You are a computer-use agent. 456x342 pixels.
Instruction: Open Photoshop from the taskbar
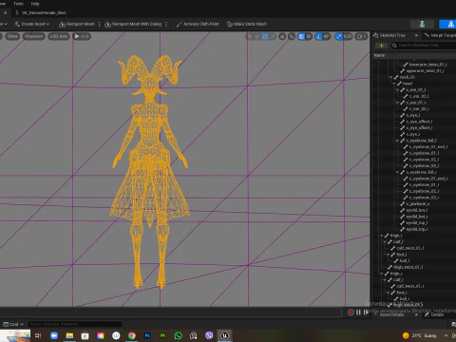(x=147, y=335)
